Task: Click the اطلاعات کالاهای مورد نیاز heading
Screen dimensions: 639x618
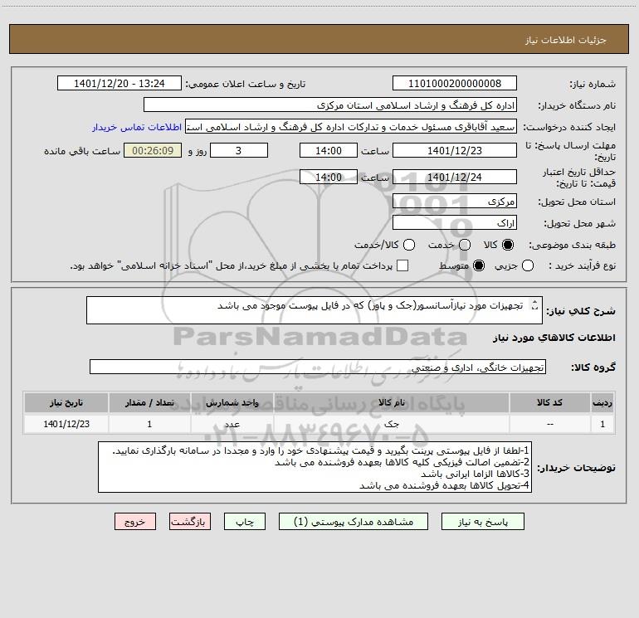Action: 554,338
